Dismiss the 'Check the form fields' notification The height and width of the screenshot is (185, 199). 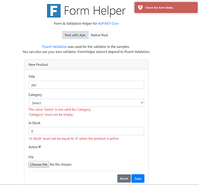point(166,7)
